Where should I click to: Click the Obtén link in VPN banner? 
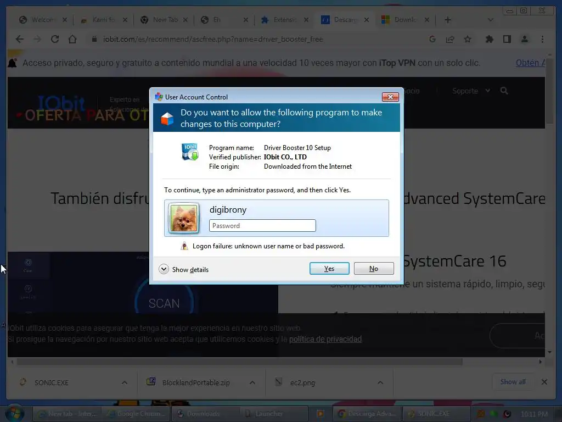[531, 63]
